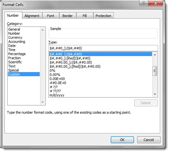Viewport: 170px width, 153px height.
Task: Select the 0.00E+00 scientific format
Action: tap(57, 79)
